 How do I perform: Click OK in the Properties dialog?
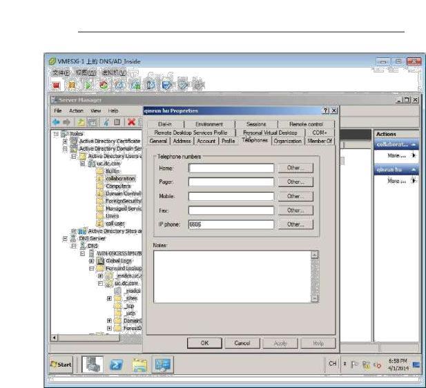tap(204, 343)
